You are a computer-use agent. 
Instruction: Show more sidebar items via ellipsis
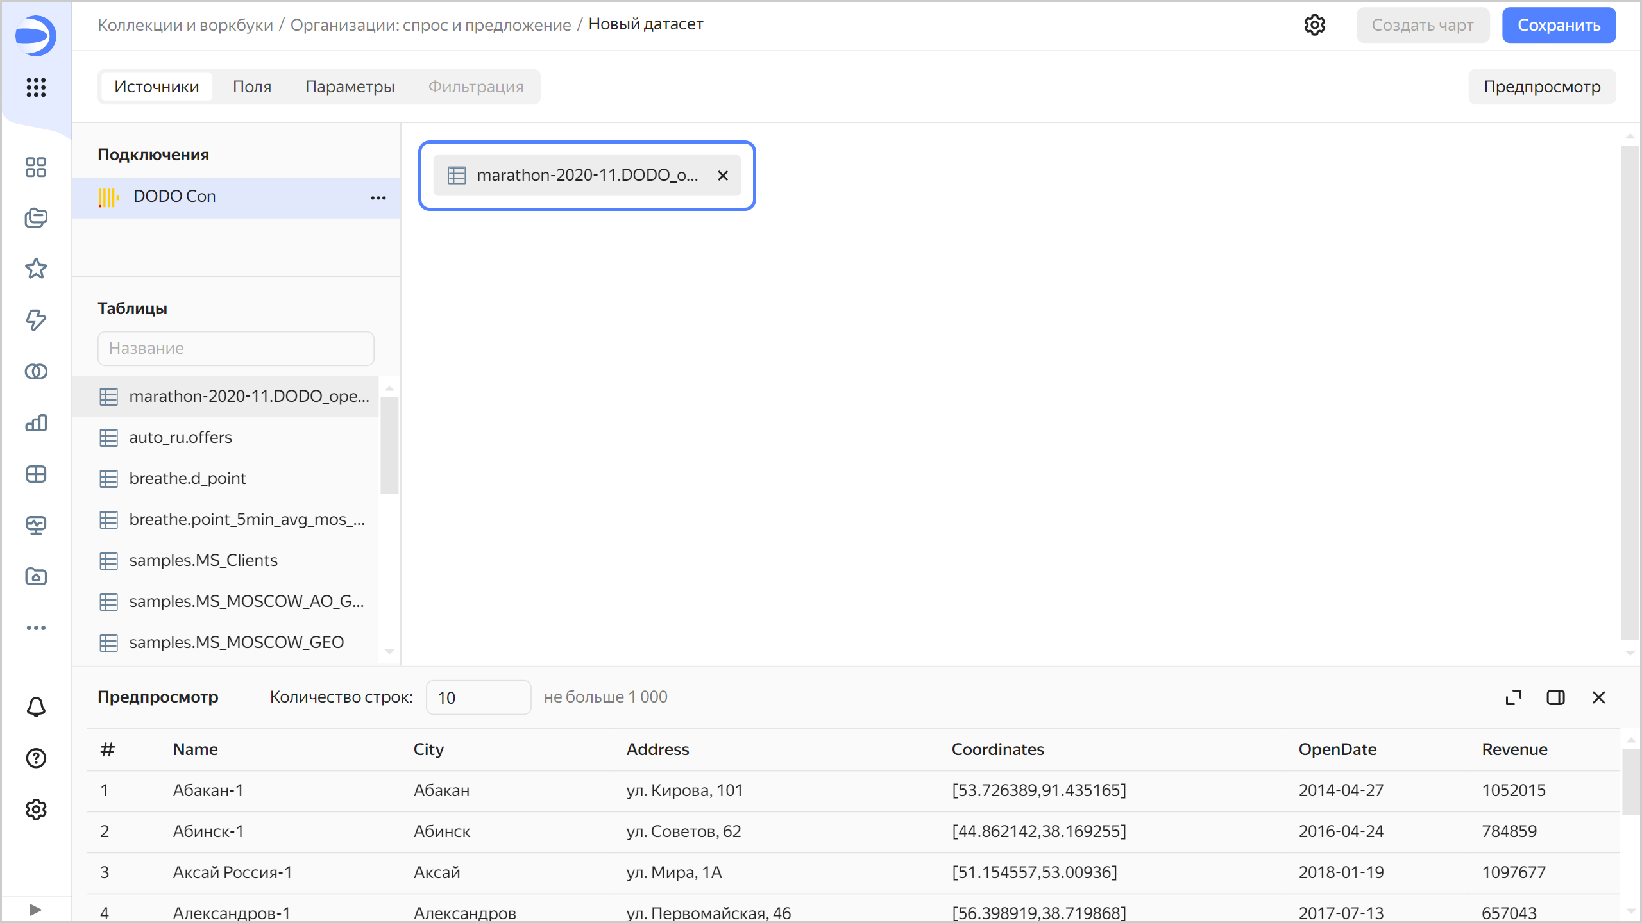click(36, 628)
